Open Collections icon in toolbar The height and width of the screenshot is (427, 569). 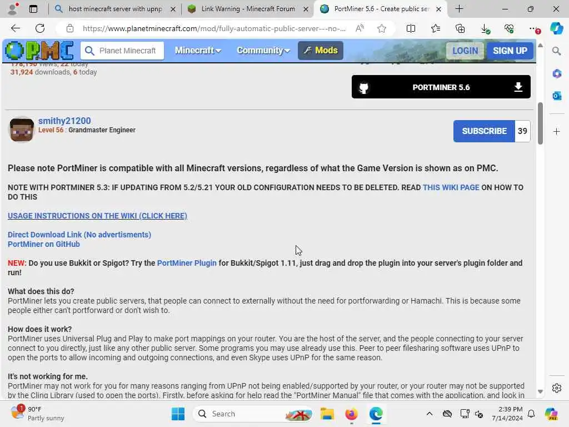(460, 28)
